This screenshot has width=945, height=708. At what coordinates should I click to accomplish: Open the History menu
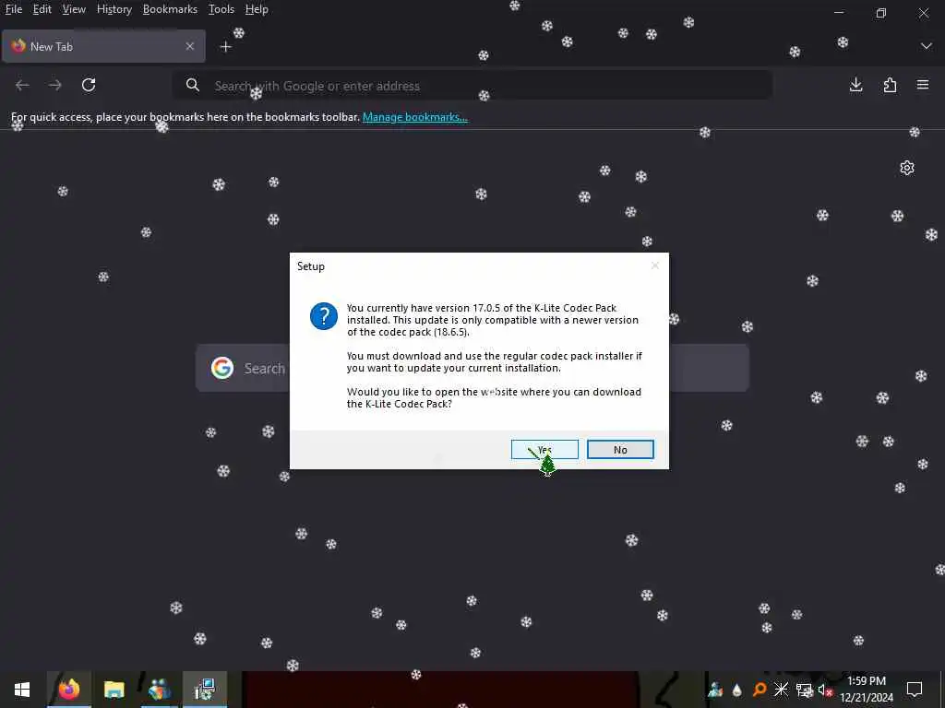click(x=114, y=9)
